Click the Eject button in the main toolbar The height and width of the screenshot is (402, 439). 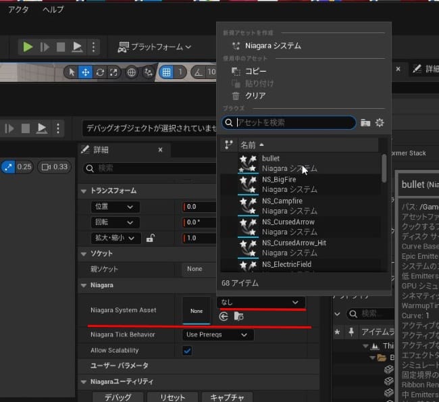[x=77, y=47]
